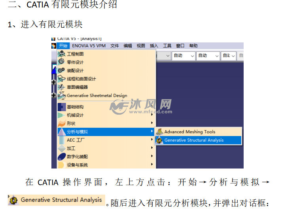Expand the lower plus node in tree
Screen dimensions: 282x214
[54, 95]
